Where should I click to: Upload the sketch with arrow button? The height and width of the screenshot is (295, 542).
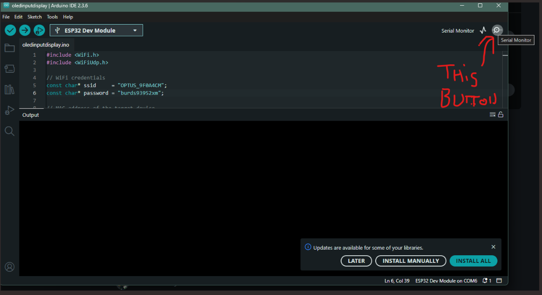click(x=25, y=30)
